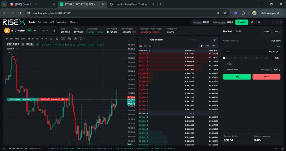The image size is (286, 151).
Task: Open the chart candle style icon
Action: pos(51,39)
